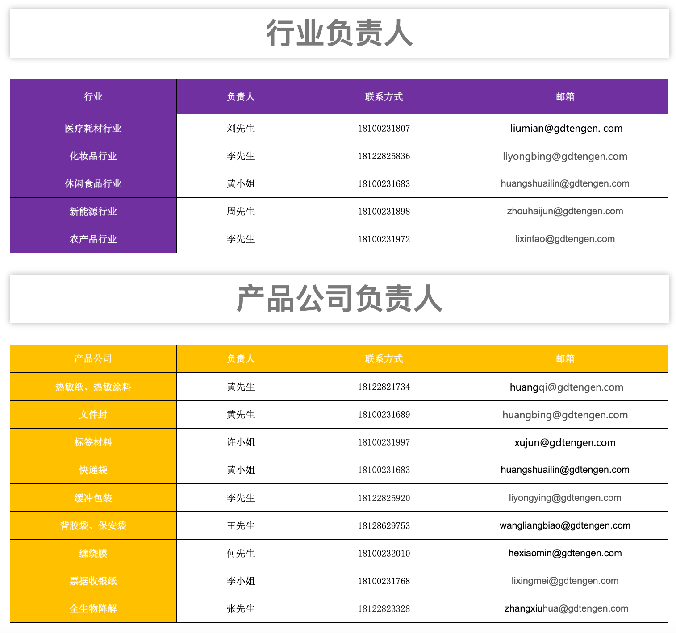This screenshot has height=633, width=676.
Task: Click phone number 18122825836
Action: pyautogui.click(x=384, y=156)
